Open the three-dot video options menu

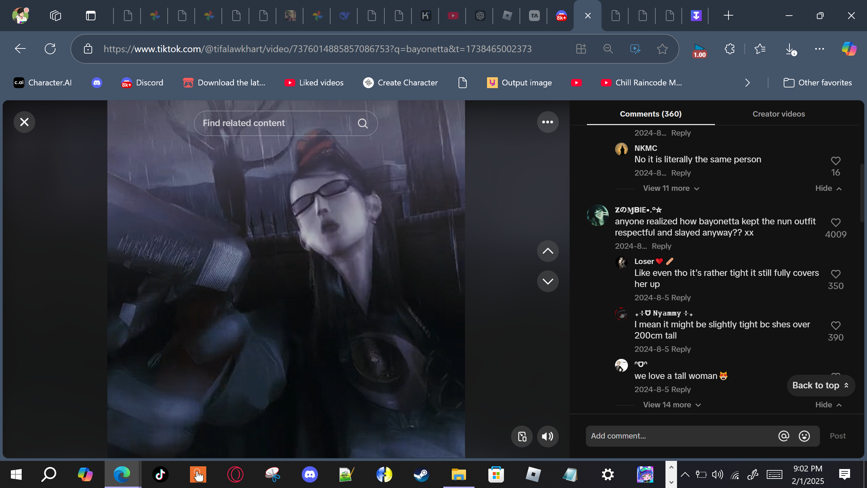click(548, 122)
